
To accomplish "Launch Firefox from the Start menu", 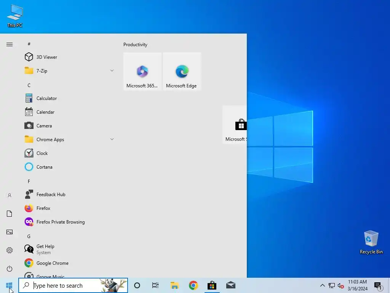I will tap(69, 208).
